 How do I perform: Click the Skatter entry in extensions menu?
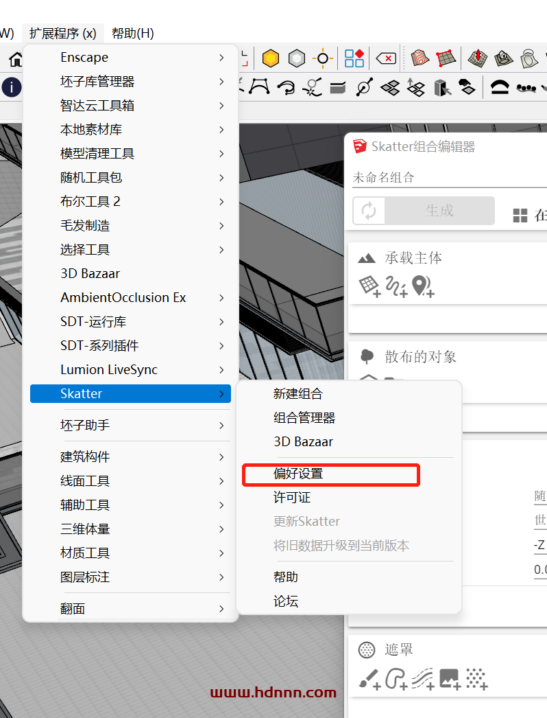click(130, 394)
